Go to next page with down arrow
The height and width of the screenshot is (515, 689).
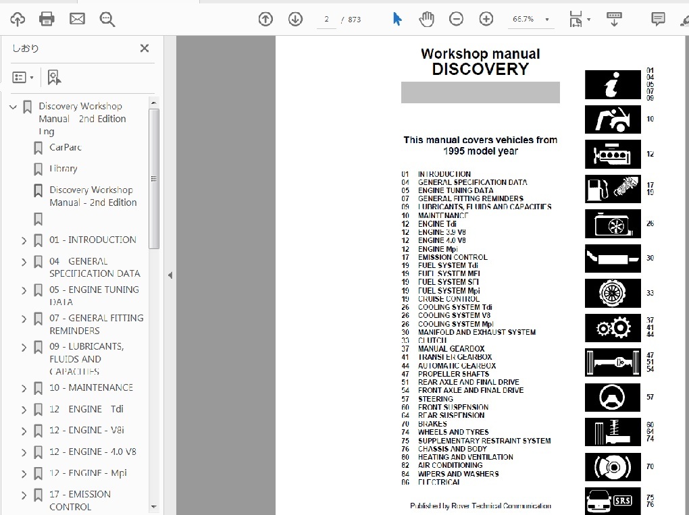coord(295,20)
